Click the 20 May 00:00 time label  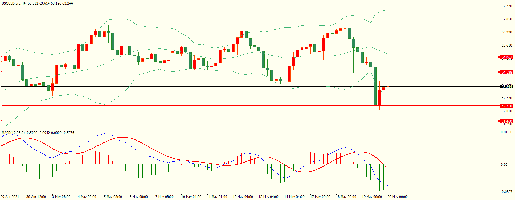click(398, 197)
